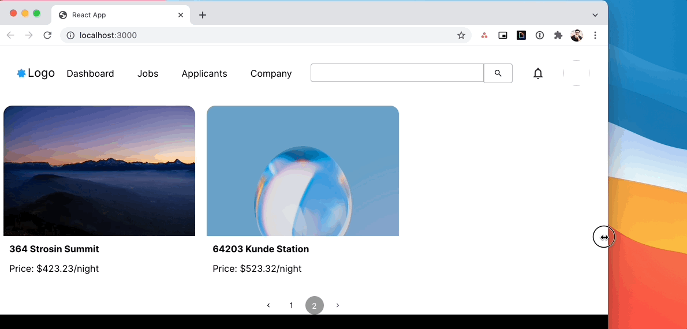Screen dimensions: 687x329
Task: Open notifications bell
Action: click(537, 74)
